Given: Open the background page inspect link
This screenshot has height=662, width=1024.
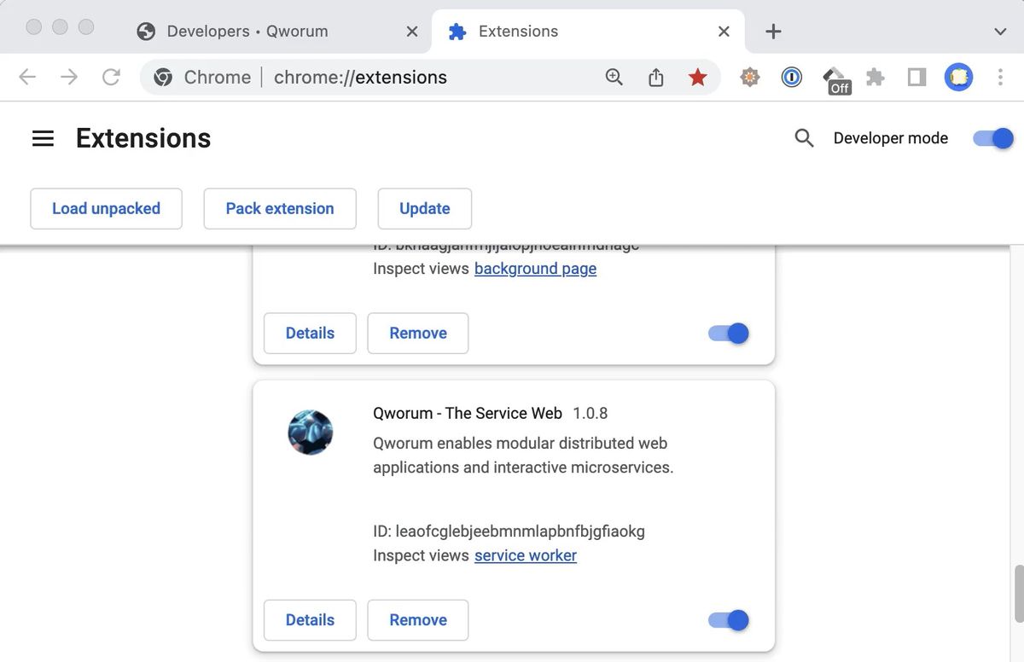Looking at the screenshot, I should (x=535, y=269).
